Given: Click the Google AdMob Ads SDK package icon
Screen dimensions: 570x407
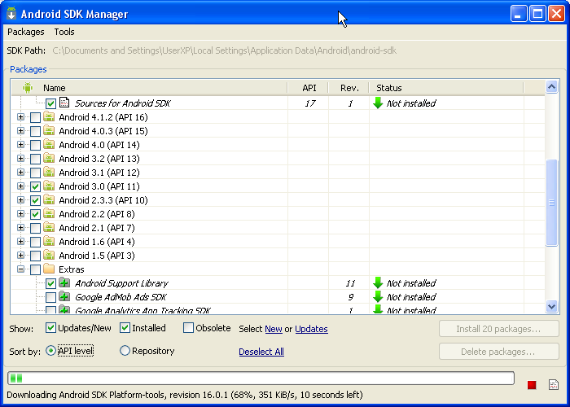Looking at the screenshot, I should tap(64, 296).
